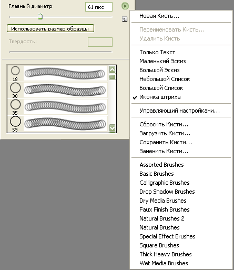Click the disabled Твердость value field
This screenshot has width=234, height=270.
tap(100, 42)
